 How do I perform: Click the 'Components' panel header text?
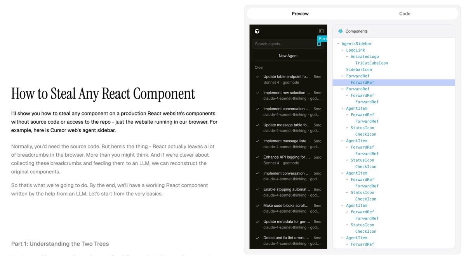point(356,31)
